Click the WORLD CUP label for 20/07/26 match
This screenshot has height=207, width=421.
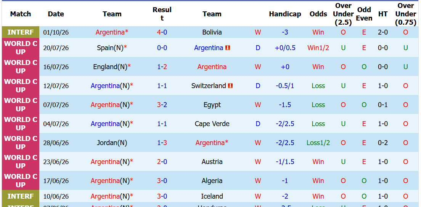click(x=21, y=48)
